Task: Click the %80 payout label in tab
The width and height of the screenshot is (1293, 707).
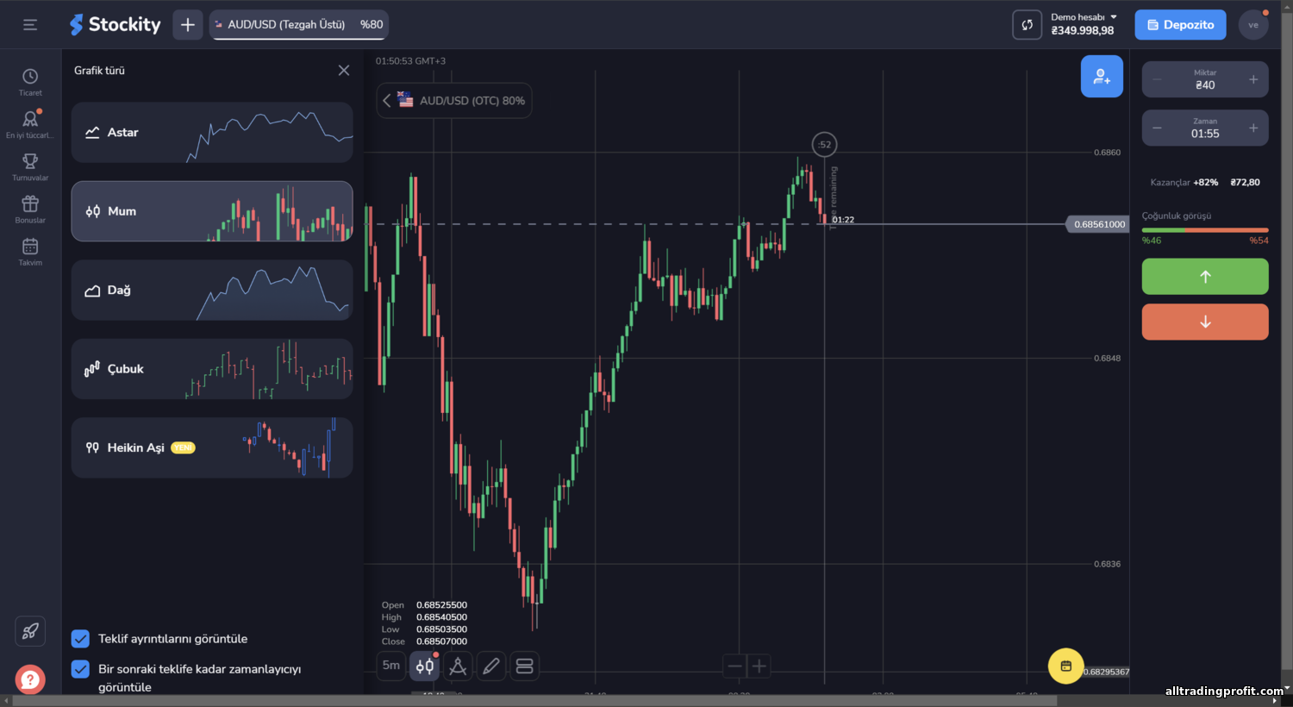Action: [372, 25]
